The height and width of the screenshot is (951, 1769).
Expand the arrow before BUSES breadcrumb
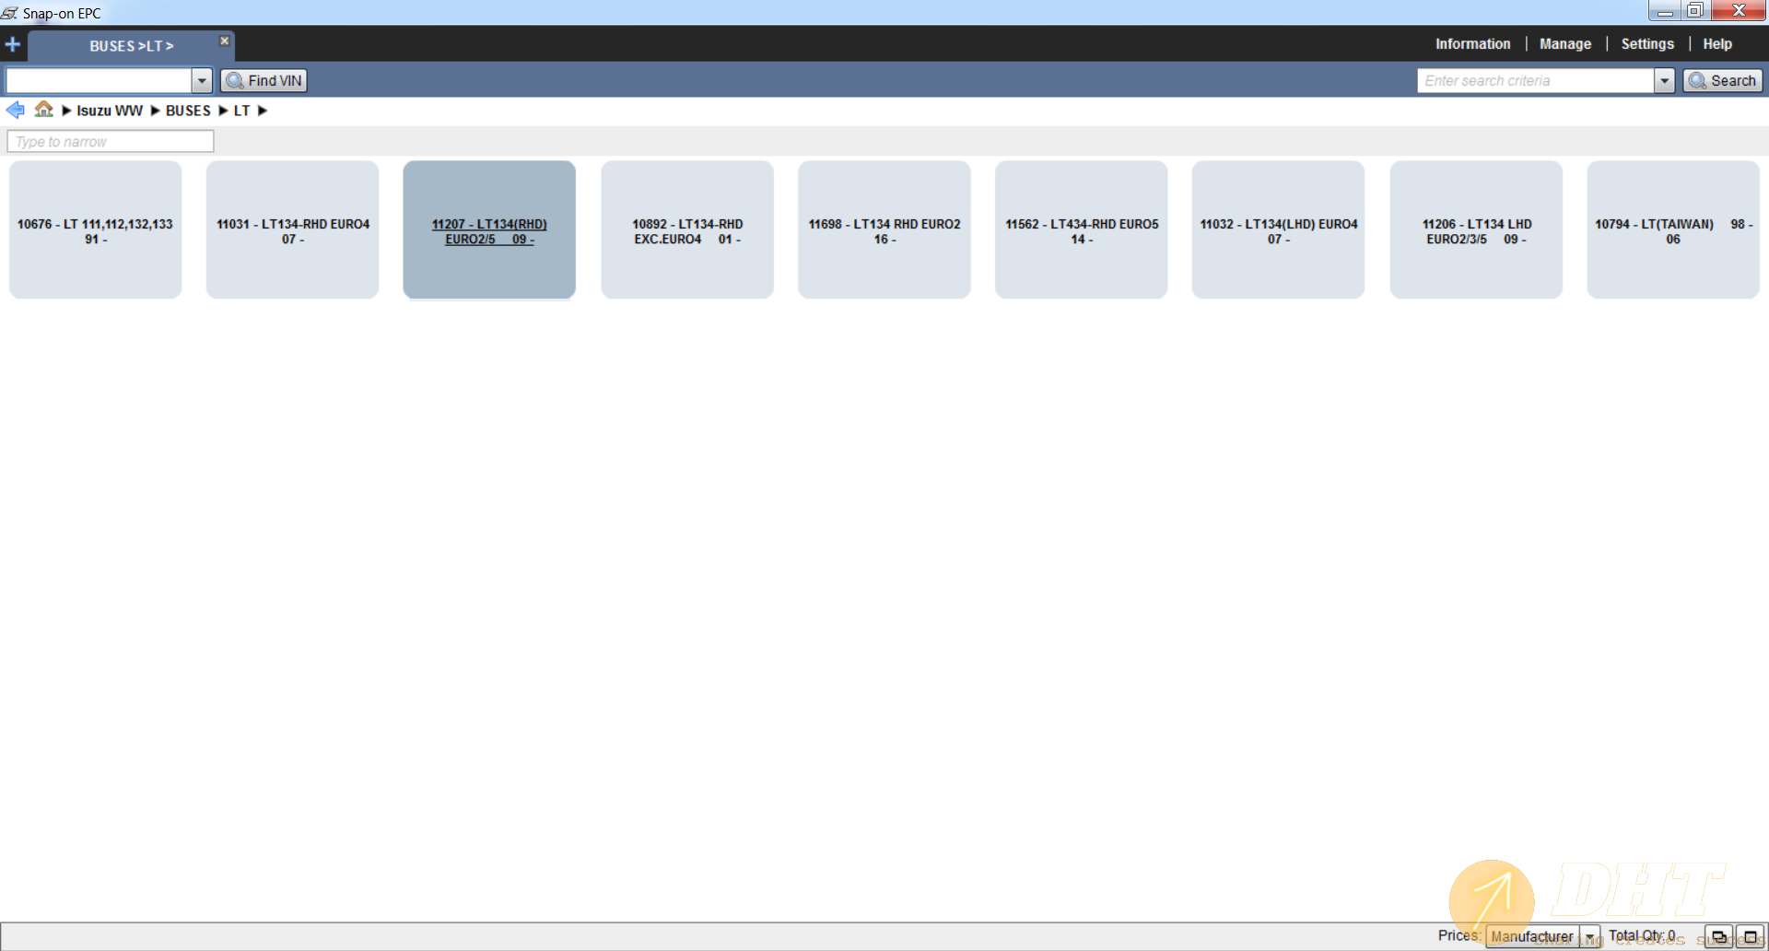click(155, 111)
